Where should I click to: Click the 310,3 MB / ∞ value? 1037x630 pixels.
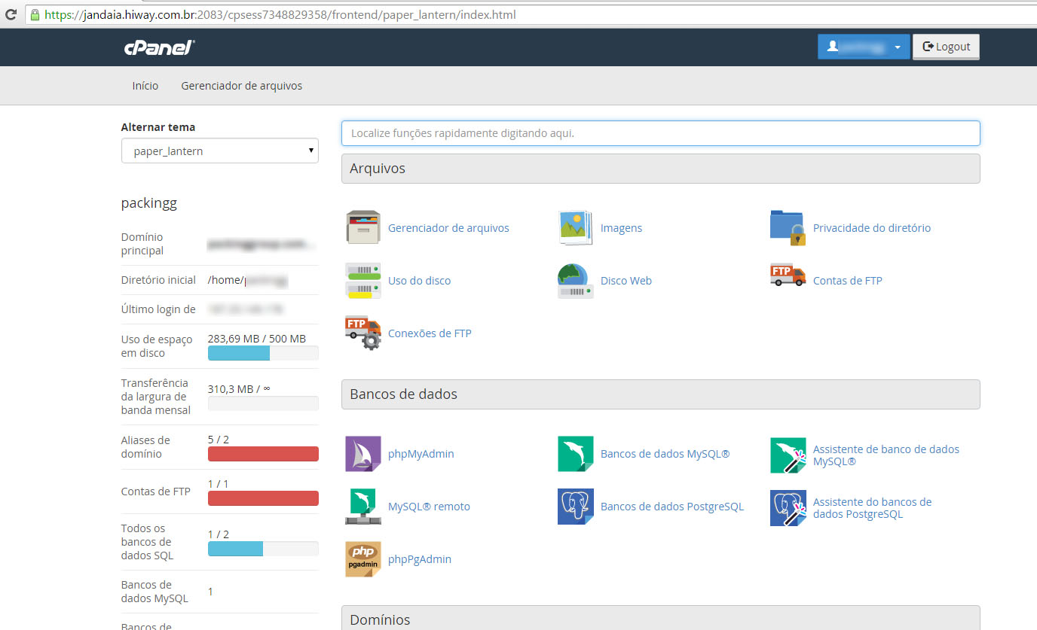coord(239,388)
